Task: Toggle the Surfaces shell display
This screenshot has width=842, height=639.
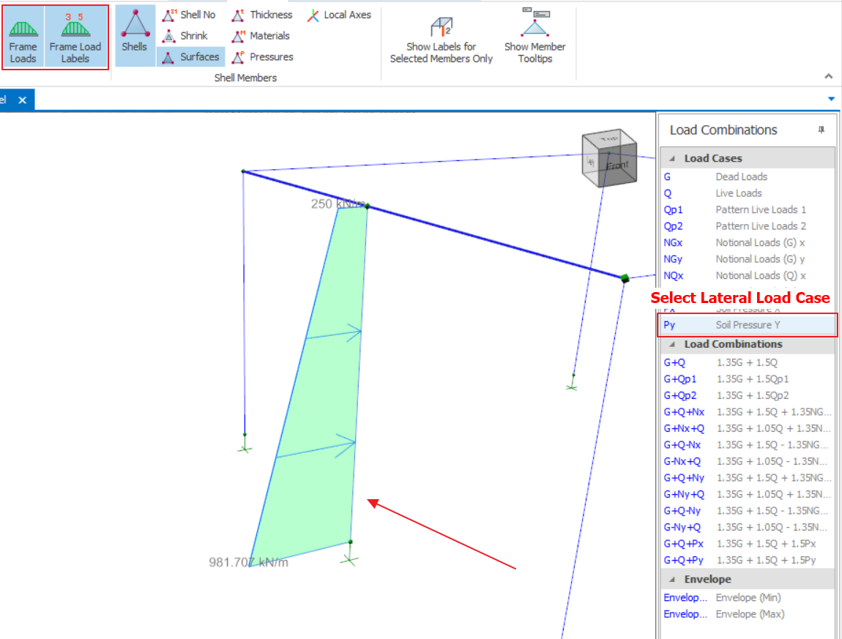Action: click(x=190, y=57)
